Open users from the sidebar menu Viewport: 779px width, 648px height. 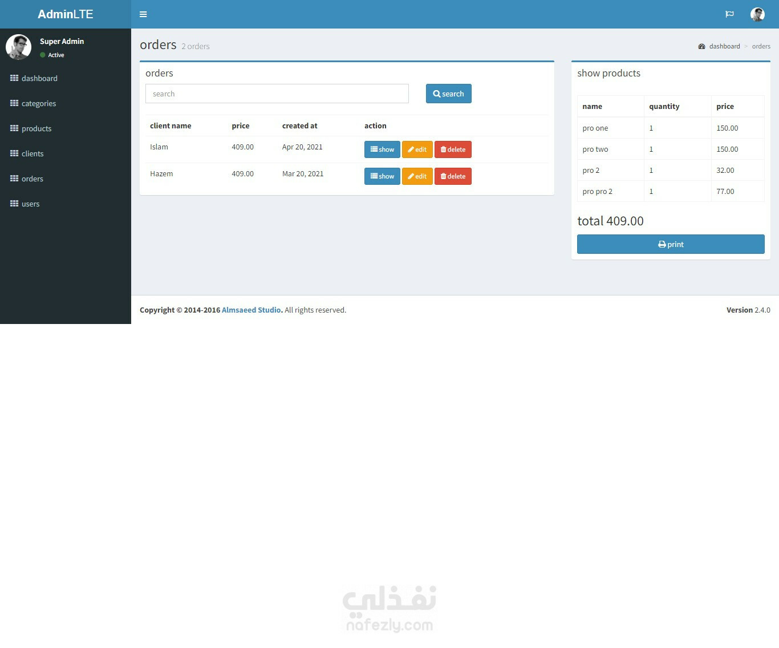(31, 204)
